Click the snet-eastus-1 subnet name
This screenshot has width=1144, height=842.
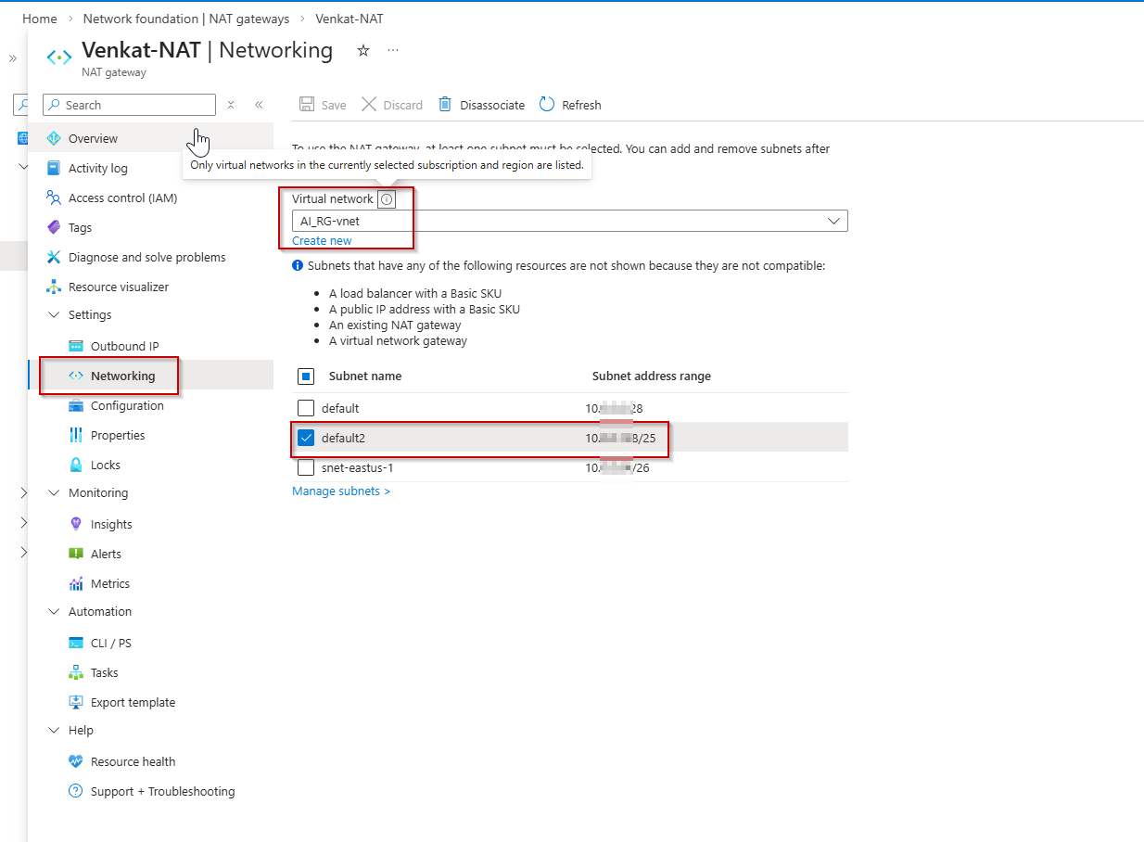click(x=358, y=467)
